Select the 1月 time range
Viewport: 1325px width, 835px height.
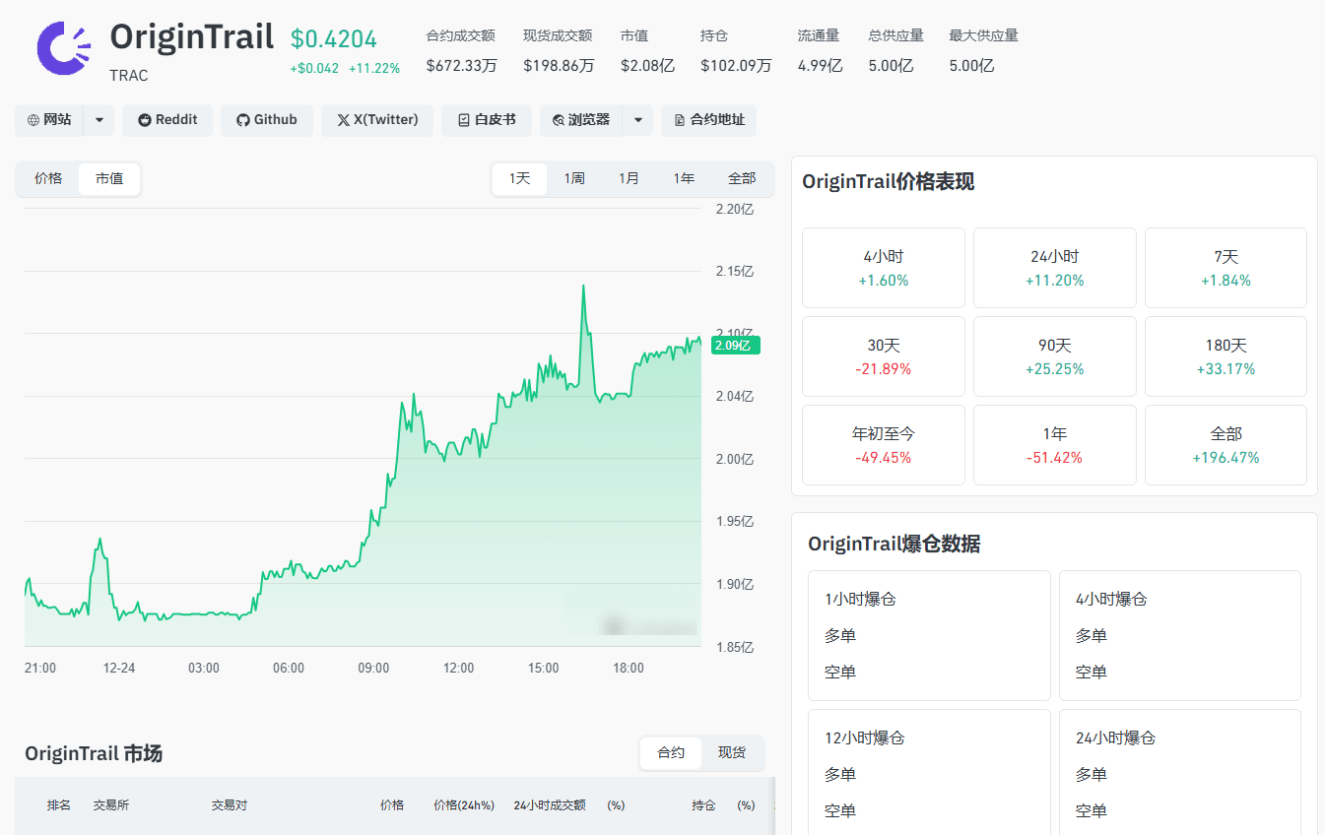(x=629, y=179)
